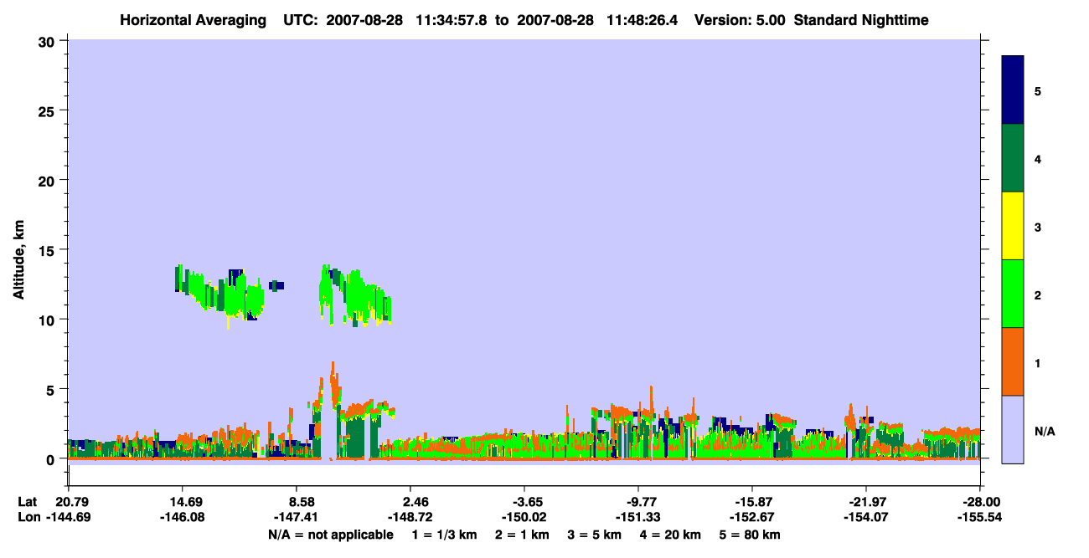Click the longitude value -155.54

click(x=980, y=518)
